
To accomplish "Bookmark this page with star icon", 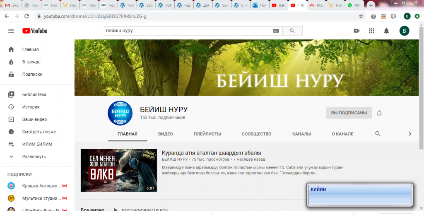I will point(361,16).
